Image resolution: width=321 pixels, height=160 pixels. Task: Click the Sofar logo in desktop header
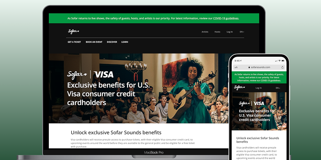pos(74,31)
